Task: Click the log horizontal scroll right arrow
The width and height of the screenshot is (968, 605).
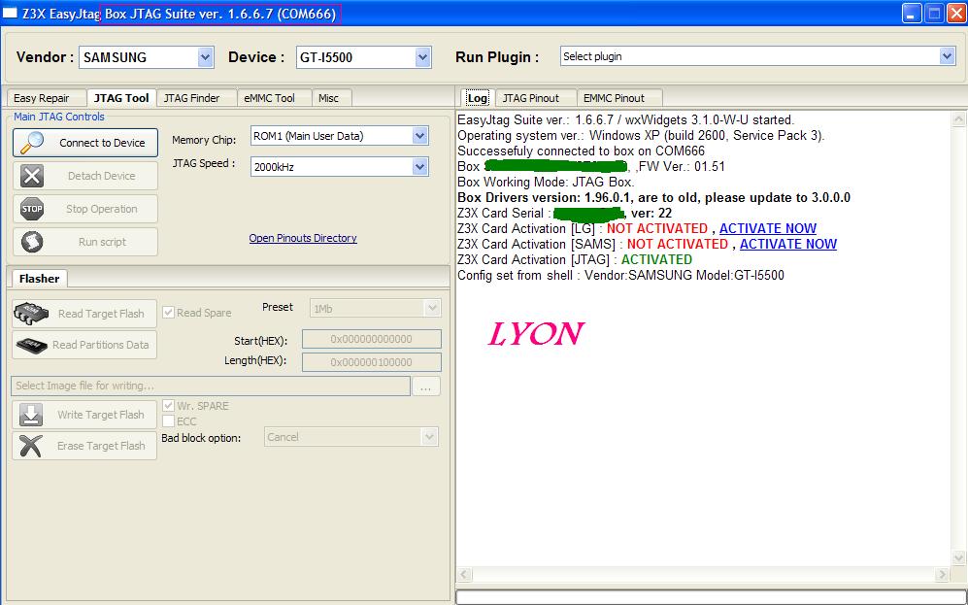Action: tap(942, 575)
